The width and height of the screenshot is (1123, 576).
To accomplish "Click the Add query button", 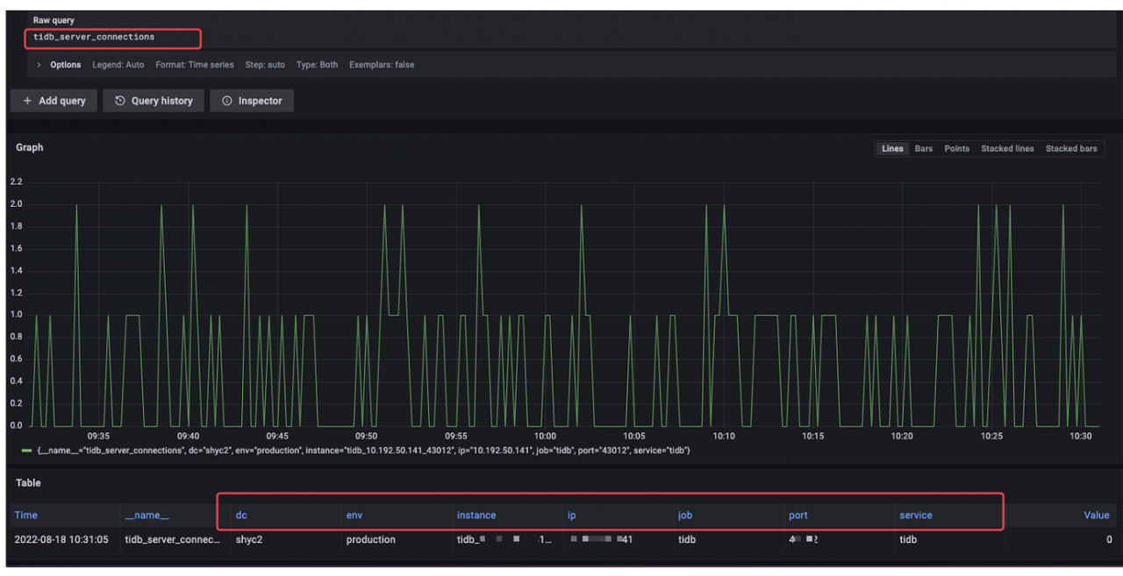I will pos(54,101).
